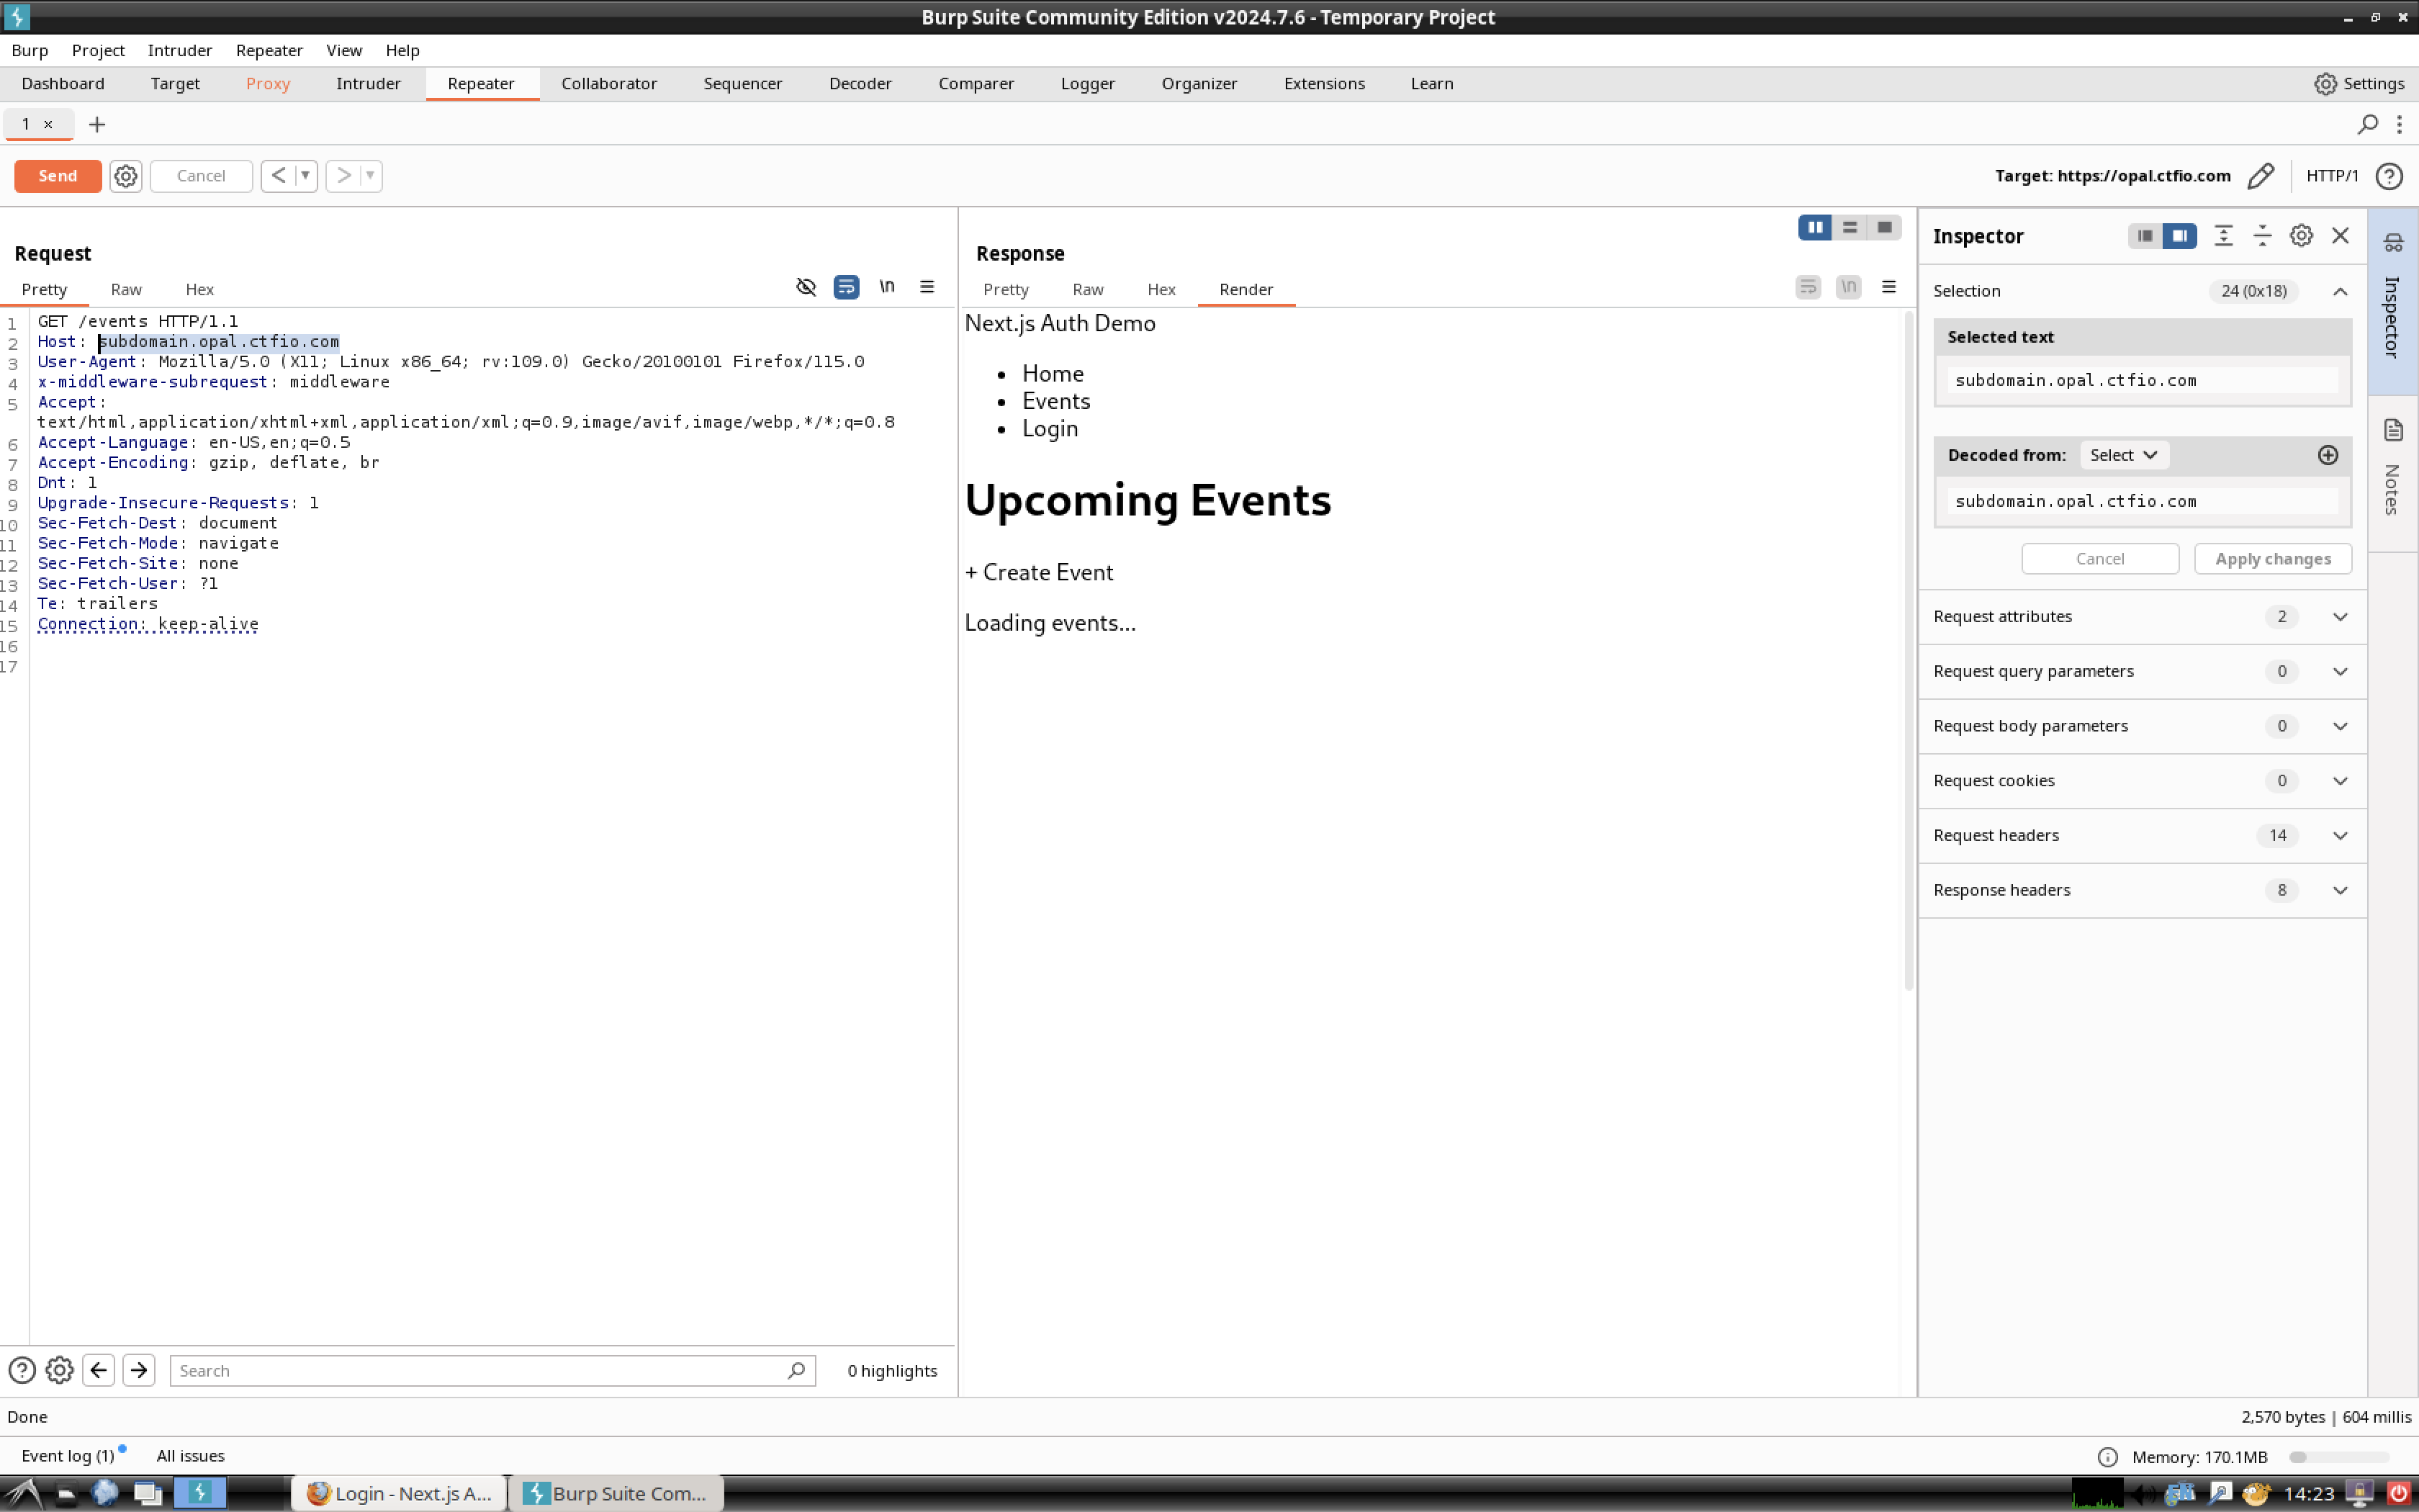Screen dimensions: 2419x1512
Task: Search Repeater tabs with magnifier icon
Action: click(x=2367, y=124)
